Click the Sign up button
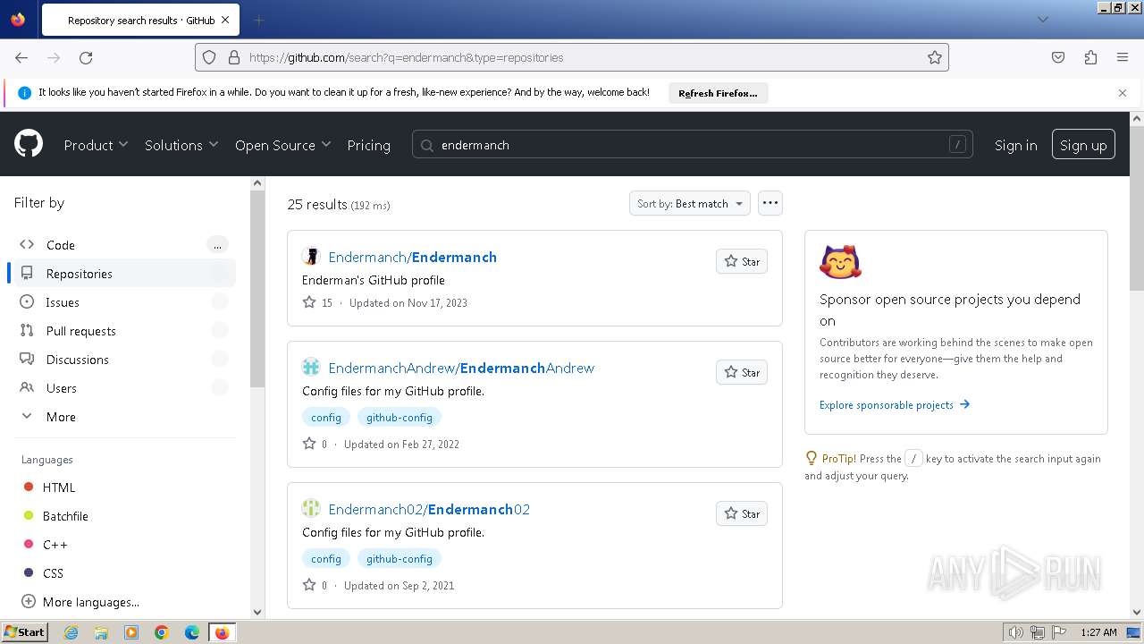Screen dimensions: 1144x644 coord(1083,145)
